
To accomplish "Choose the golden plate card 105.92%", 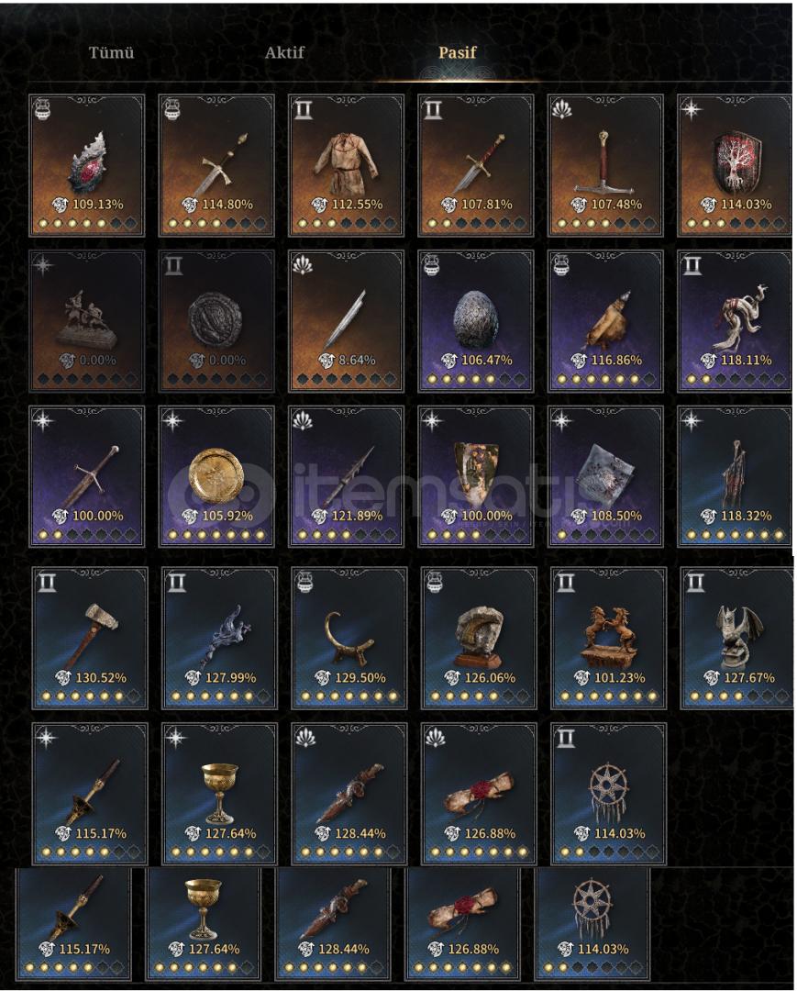I will [x=216, y=476].
